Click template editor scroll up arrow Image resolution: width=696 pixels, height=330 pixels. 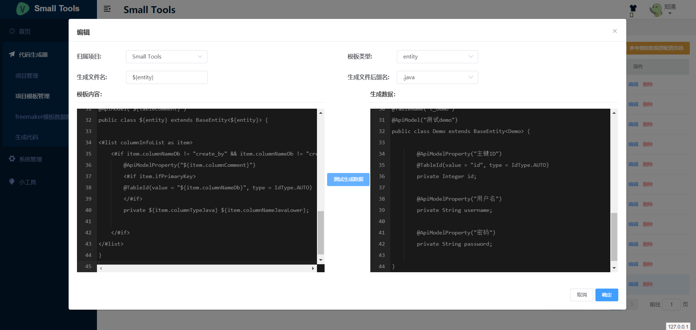[x=321, y=113]
